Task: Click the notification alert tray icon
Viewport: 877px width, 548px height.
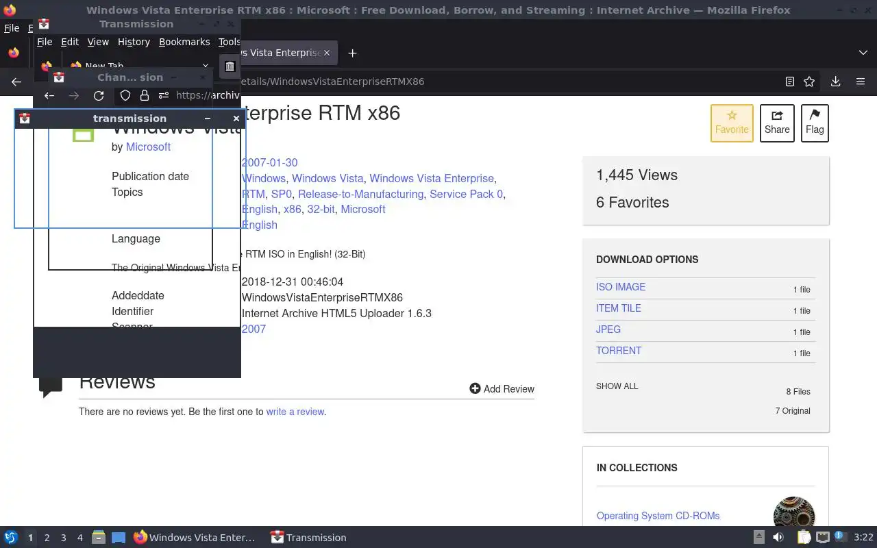Action: click(841, 537)
